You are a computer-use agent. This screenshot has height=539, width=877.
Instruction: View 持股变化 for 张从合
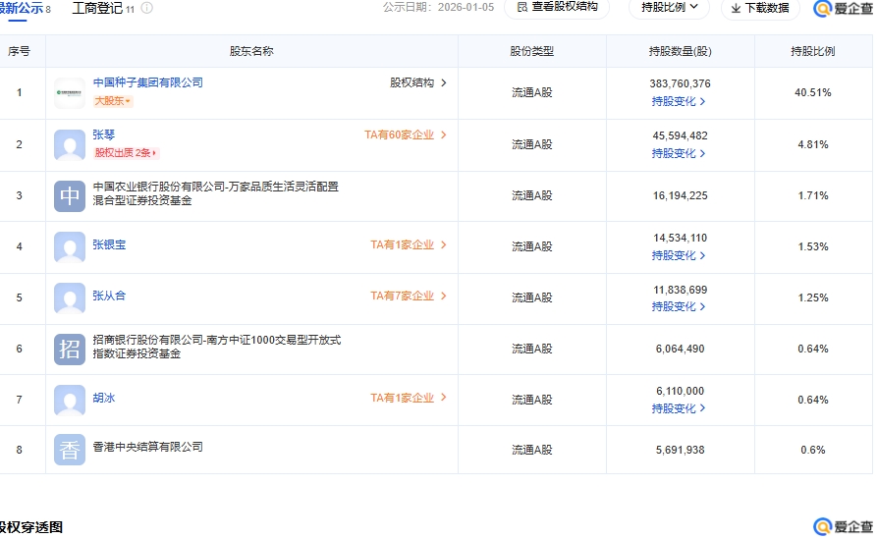point(679,306)
